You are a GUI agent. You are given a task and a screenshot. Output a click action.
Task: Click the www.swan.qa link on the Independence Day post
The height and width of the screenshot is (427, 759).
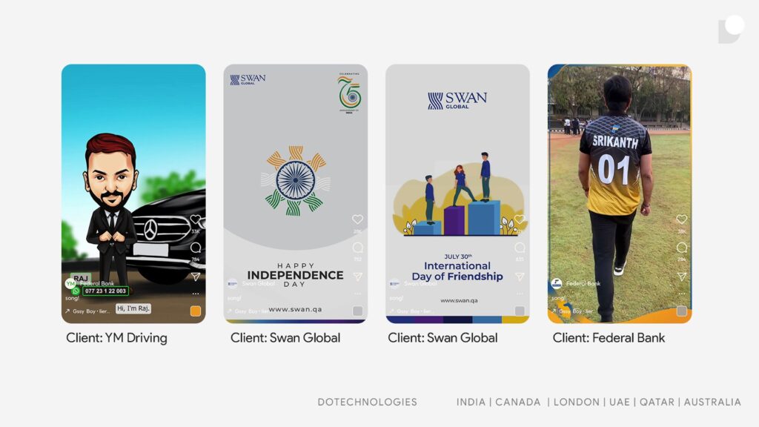click(x=295, y=309)
